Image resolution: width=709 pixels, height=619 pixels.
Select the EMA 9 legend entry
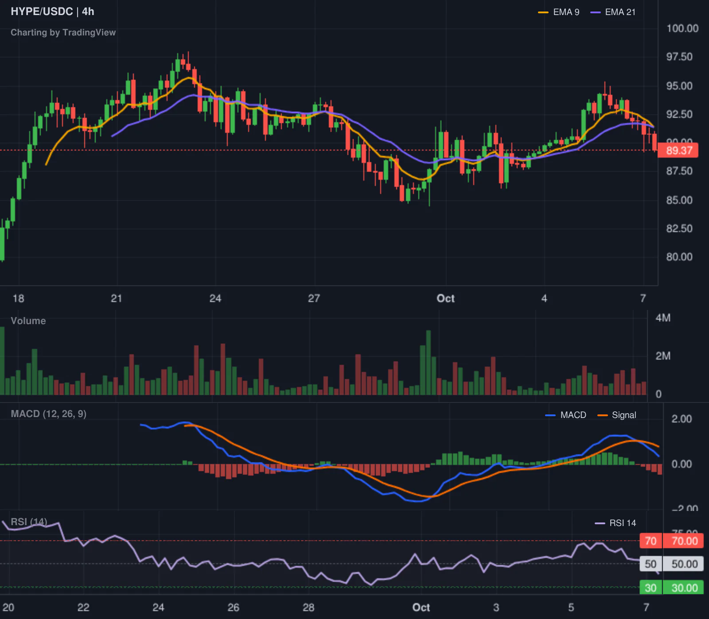(558, 12)
